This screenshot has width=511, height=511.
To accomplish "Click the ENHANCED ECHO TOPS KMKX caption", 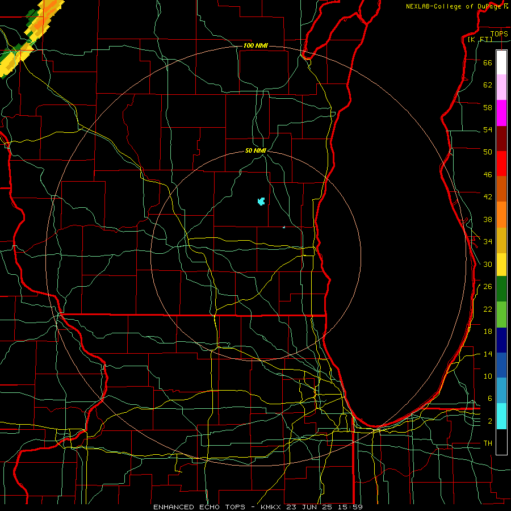I will [258, 507].
